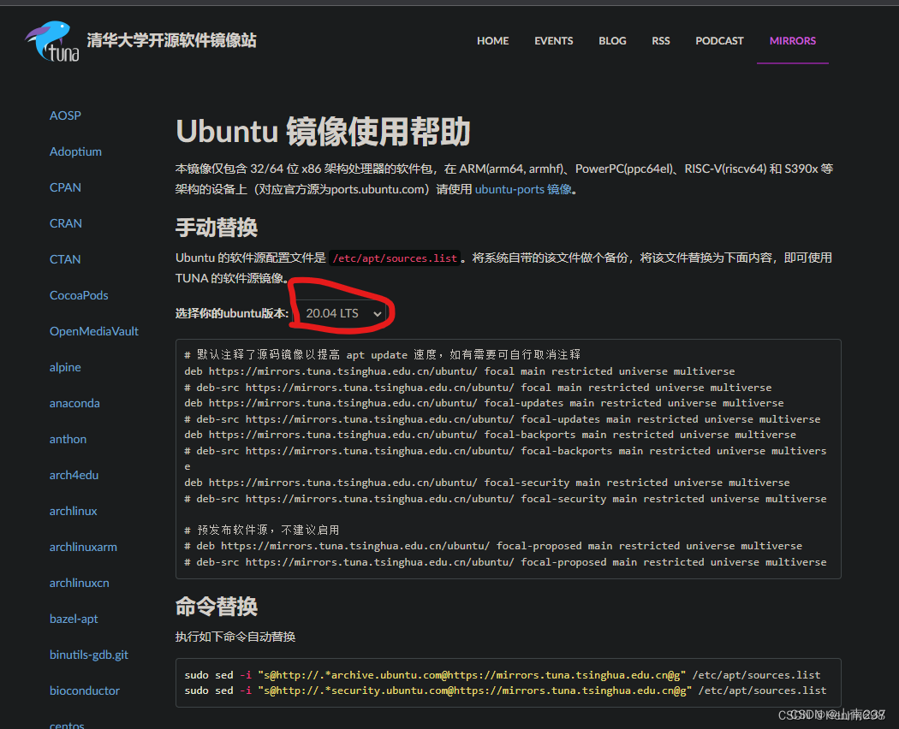Open the OpenMediaVault mirror link
Viewport: 899px width, 729px height.
pyautogui.click(x=94, y=331)
